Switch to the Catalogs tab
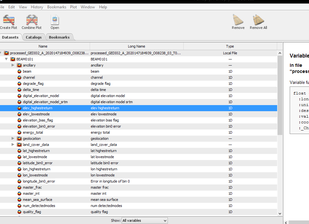309x224 pixels. tap(34, 37)
